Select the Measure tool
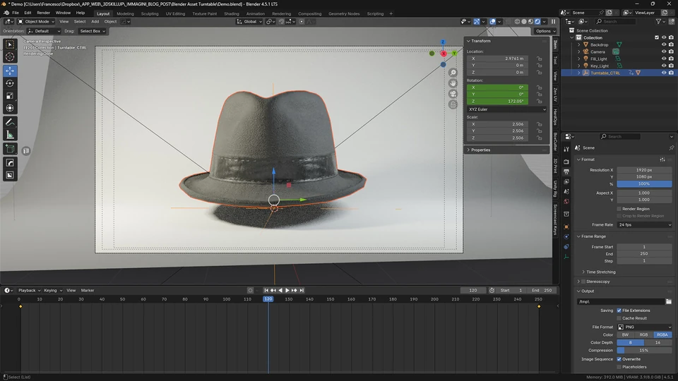Screen dimensions: 678x381 coord(10,135)
